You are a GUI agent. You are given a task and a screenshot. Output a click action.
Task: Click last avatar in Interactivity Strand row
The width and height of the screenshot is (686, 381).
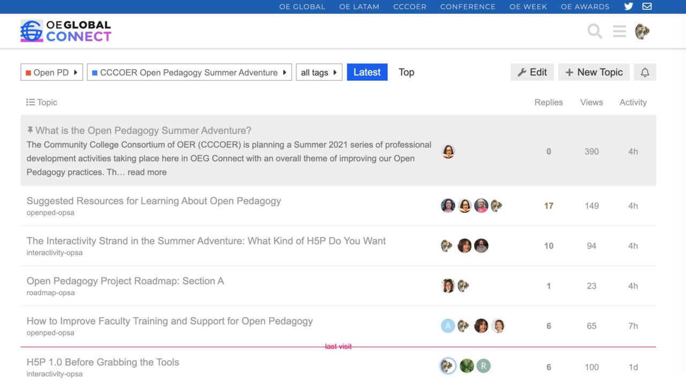pyautogui.click(x=481, y=246)
